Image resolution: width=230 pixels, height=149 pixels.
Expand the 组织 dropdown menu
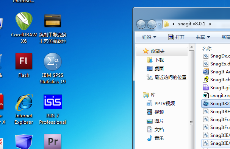click(x=149, y=37)
